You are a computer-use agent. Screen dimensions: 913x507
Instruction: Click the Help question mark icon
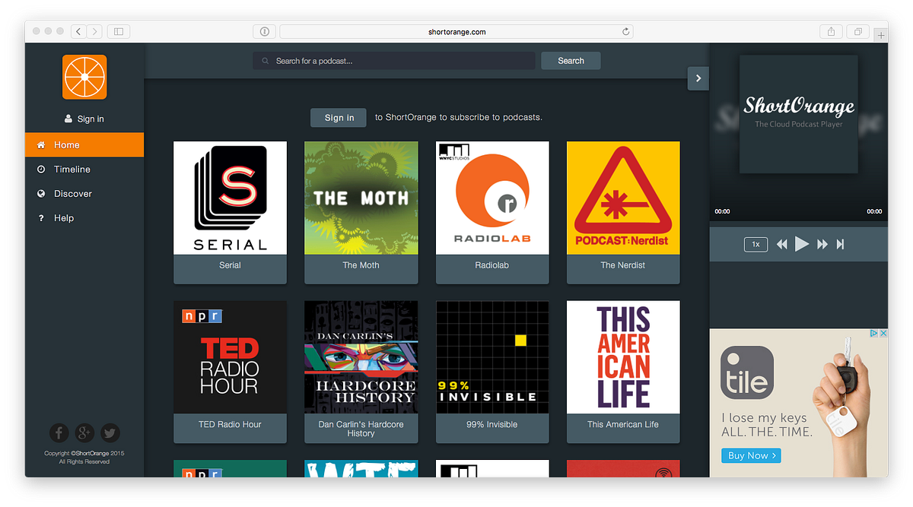pos(41,217)
